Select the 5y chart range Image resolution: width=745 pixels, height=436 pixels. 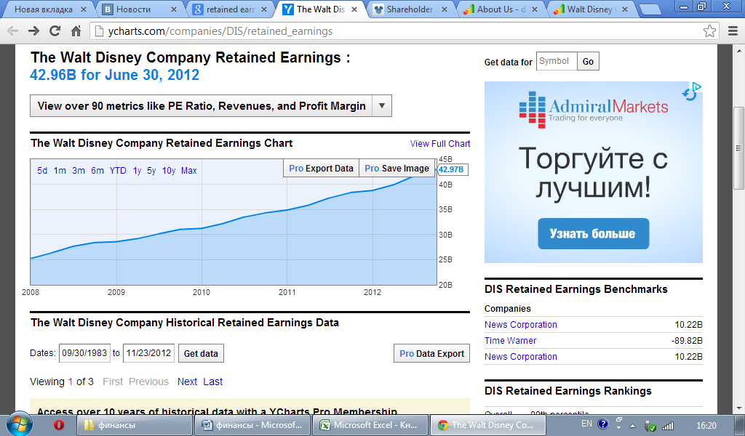coord(151,170)
